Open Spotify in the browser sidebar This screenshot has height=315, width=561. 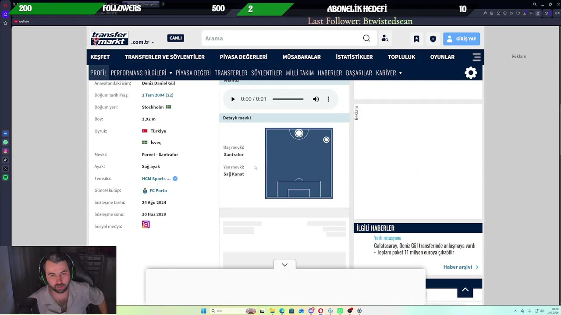click(5, 177)
